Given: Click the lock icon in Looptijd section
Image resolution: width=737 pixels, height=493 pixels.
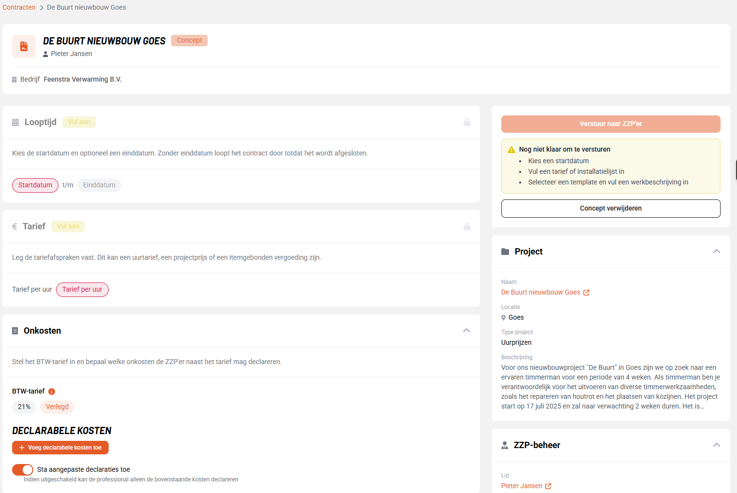Looking at the screenshot, I should pyautogui.click(x=467, y=122).
